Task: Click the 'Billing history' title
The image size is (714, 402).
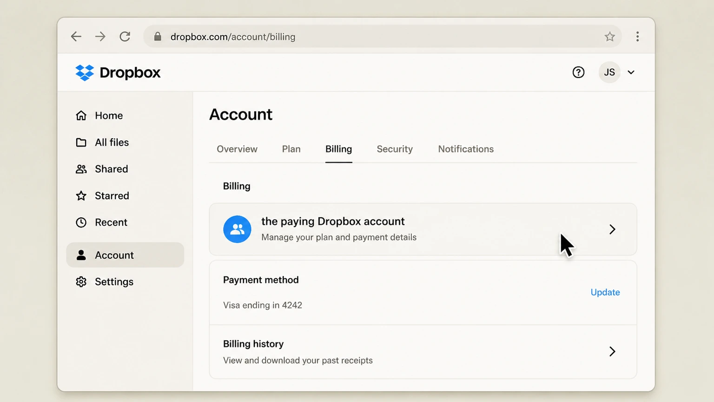Action: pos(253,344)
